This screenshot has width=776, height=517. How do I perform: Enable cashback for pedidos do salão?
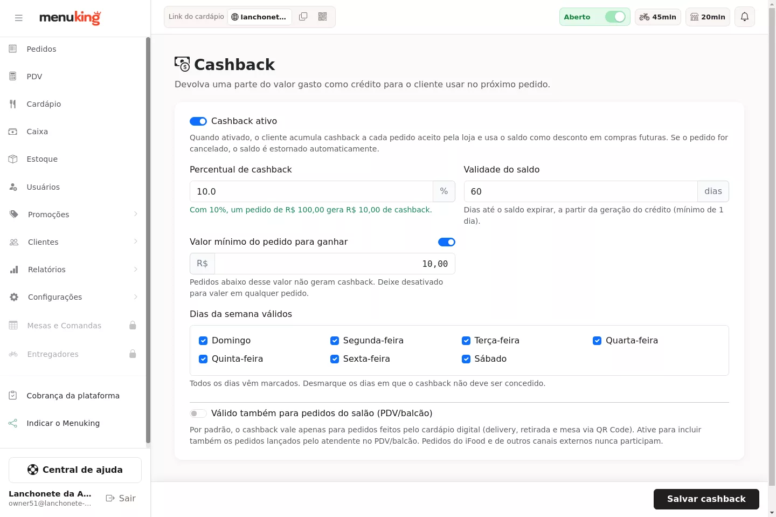coord(198,413)
